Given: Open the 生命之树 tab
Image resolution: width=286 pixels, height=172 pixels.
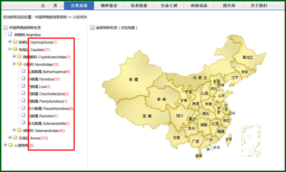Looking at the screenshot, I should 169,6.
